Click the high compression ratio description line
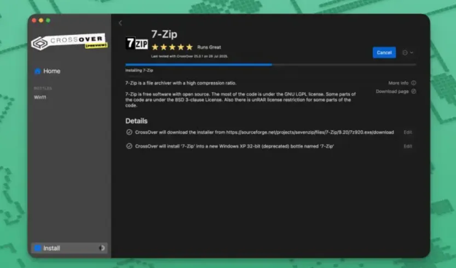This screenshot has height=268, width=456. (x=181, y=83)
